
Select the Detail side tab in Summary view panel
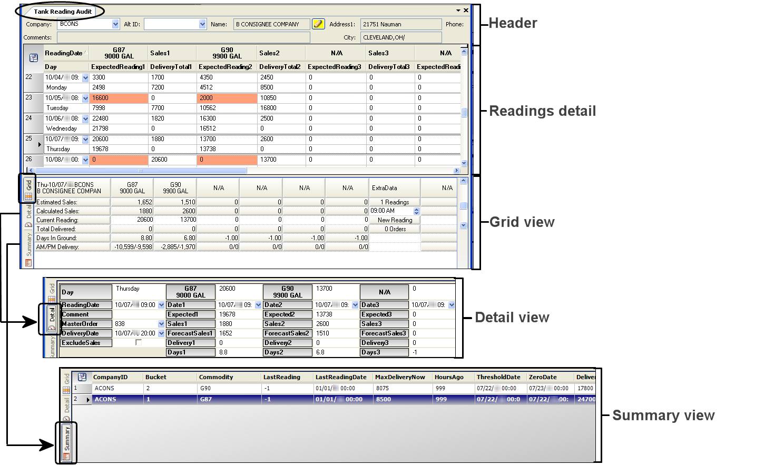(66, 408)
